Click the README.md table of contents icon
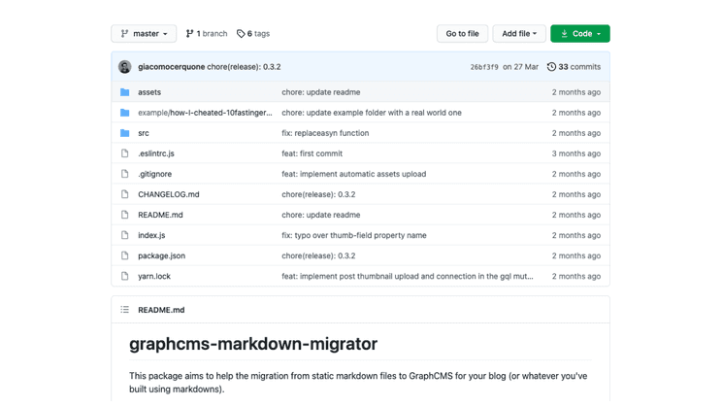The height and width of the screenshot is (407, 722). pos(125,310)
